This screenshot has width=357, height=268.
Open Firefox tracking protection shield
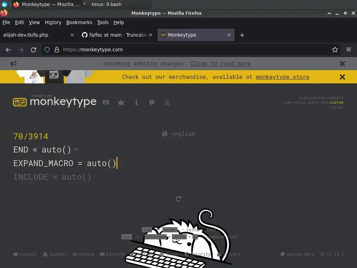click(x=47, y=50)
